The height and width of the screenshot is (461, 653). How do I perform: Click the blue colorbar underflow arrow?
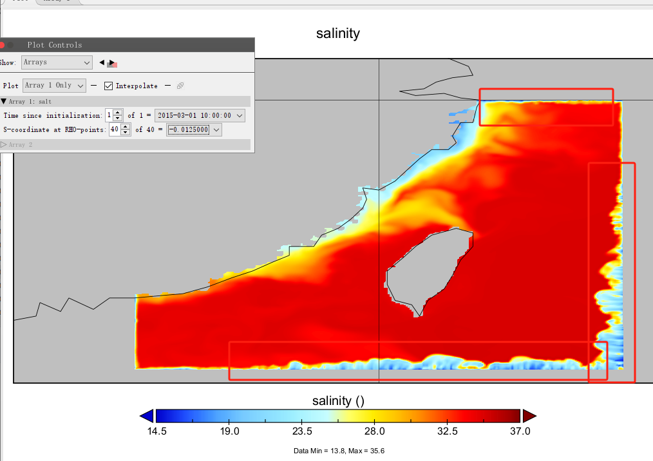point(147,416)
